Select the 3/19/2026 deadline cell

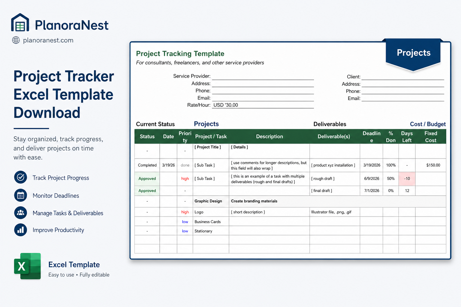pyautogui.click(x=372, y=165)
